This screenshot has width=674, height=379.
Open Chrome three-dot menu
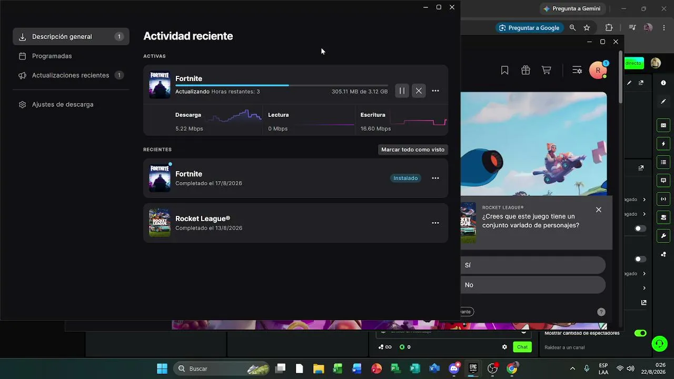[x=663, y=28]
